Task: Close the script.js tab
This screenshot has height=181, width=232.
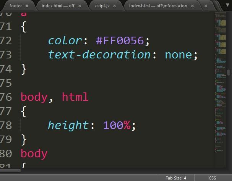Action: [x=114, y=6]
